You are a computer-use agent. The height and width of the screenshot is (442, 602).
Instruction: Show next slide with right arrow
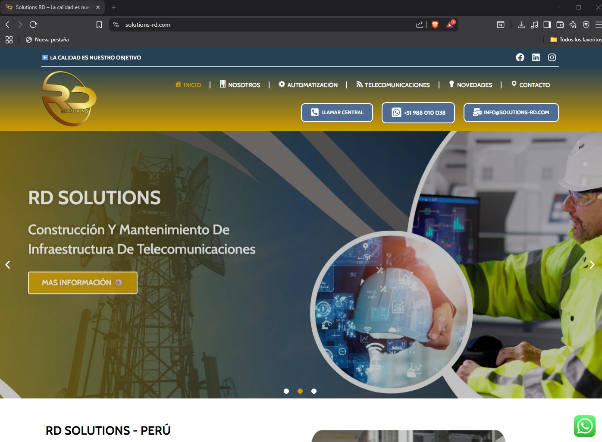click(x=592, y=265)
